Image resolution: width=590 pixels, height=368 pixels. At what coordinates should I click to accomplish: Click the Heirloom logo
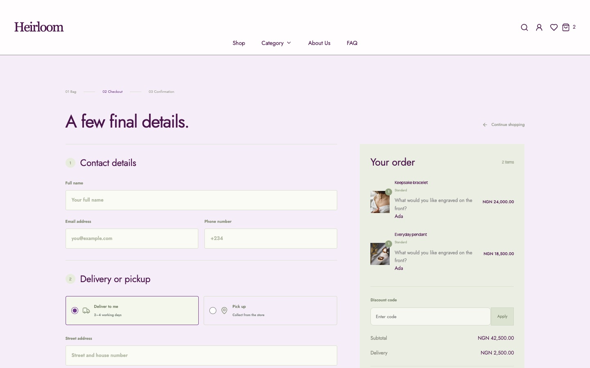pyautogui.click(x=39, y=27)
